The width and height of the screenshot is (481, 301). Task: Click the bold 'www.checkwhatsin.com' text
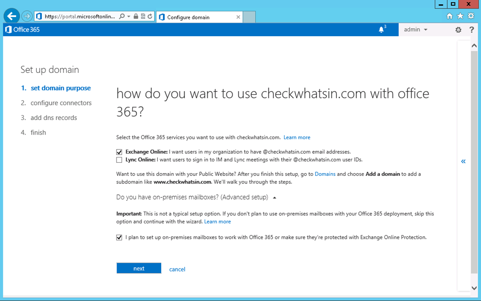[x=182, y=182]
